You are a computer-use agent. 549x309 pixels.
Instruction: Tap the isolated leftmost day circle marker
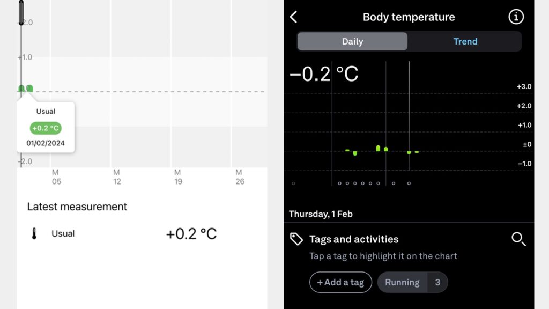[x=293, y=183]
